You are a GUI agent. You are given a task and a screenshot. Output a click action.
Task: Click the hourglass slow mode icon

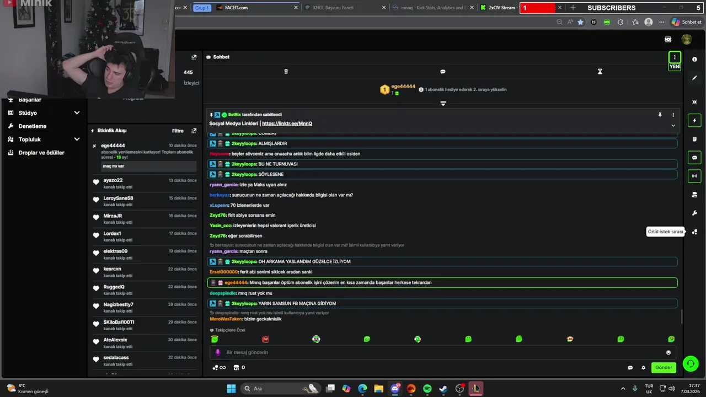click(x=600, y=72)
